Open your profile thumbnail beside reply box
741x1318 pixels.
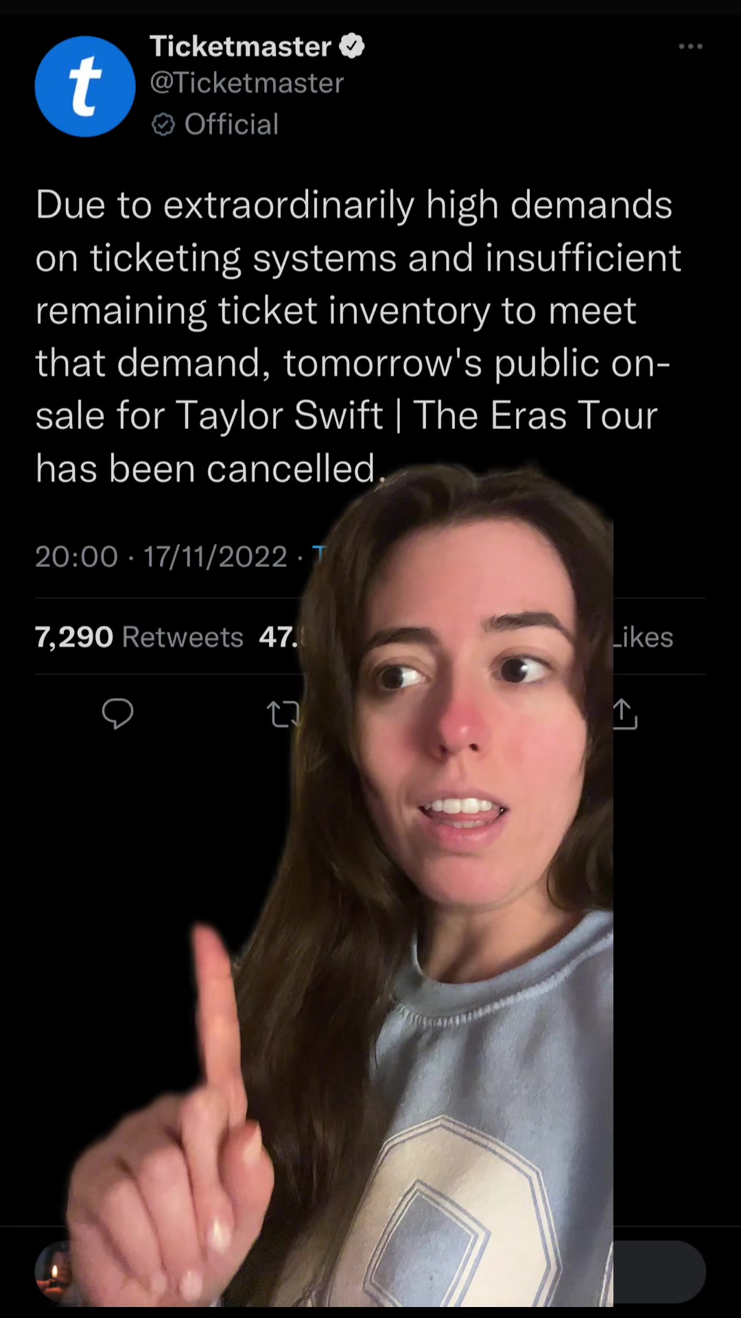click(x=54, y=1271)
